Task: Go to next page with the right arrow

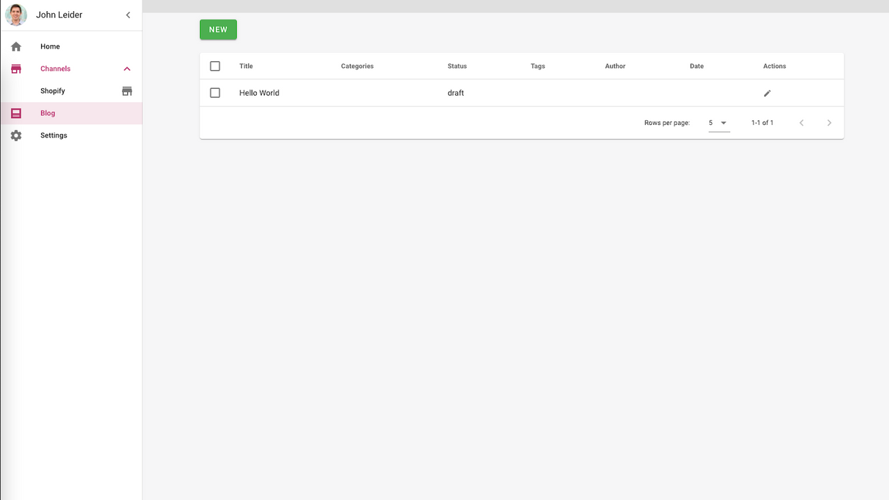Action: coord(829,122)
